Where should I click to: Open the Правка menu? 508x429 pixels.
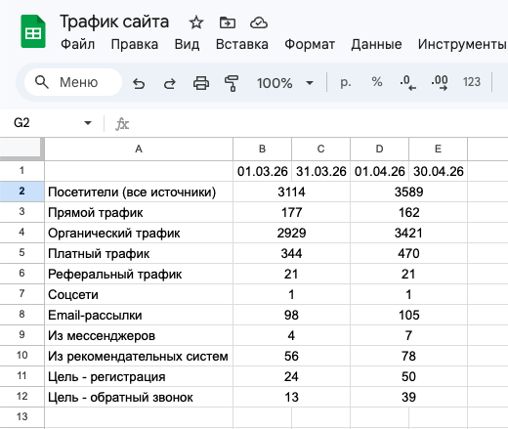(134, 44)
